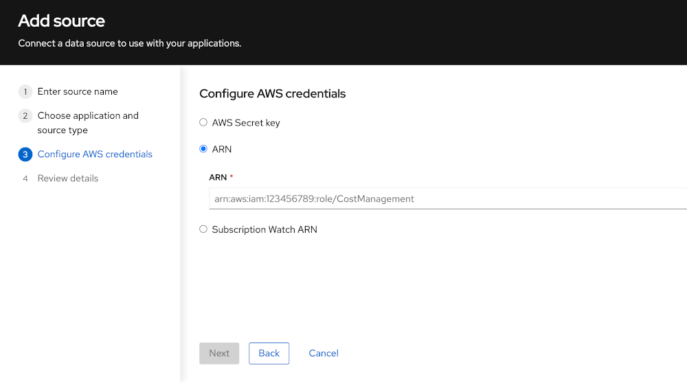The image size is (687, 383).
Task: Cancel the Add source wizard
Action: tap(324, 353)
